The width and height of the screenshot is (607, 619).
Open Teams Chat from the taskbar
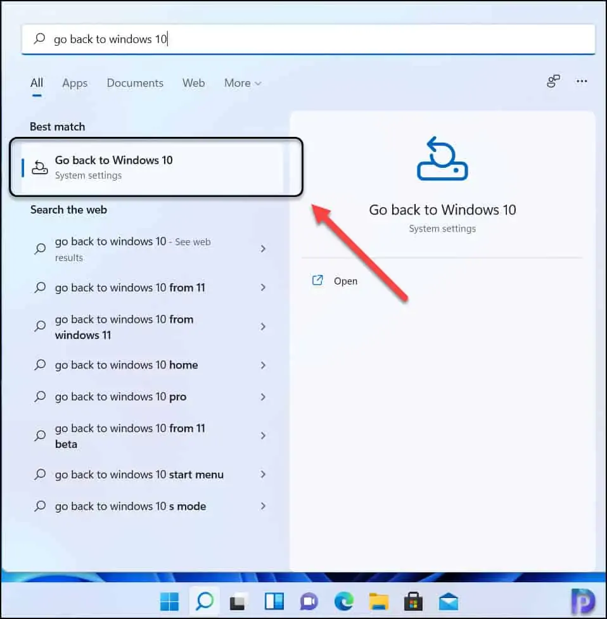click(309, 602)
